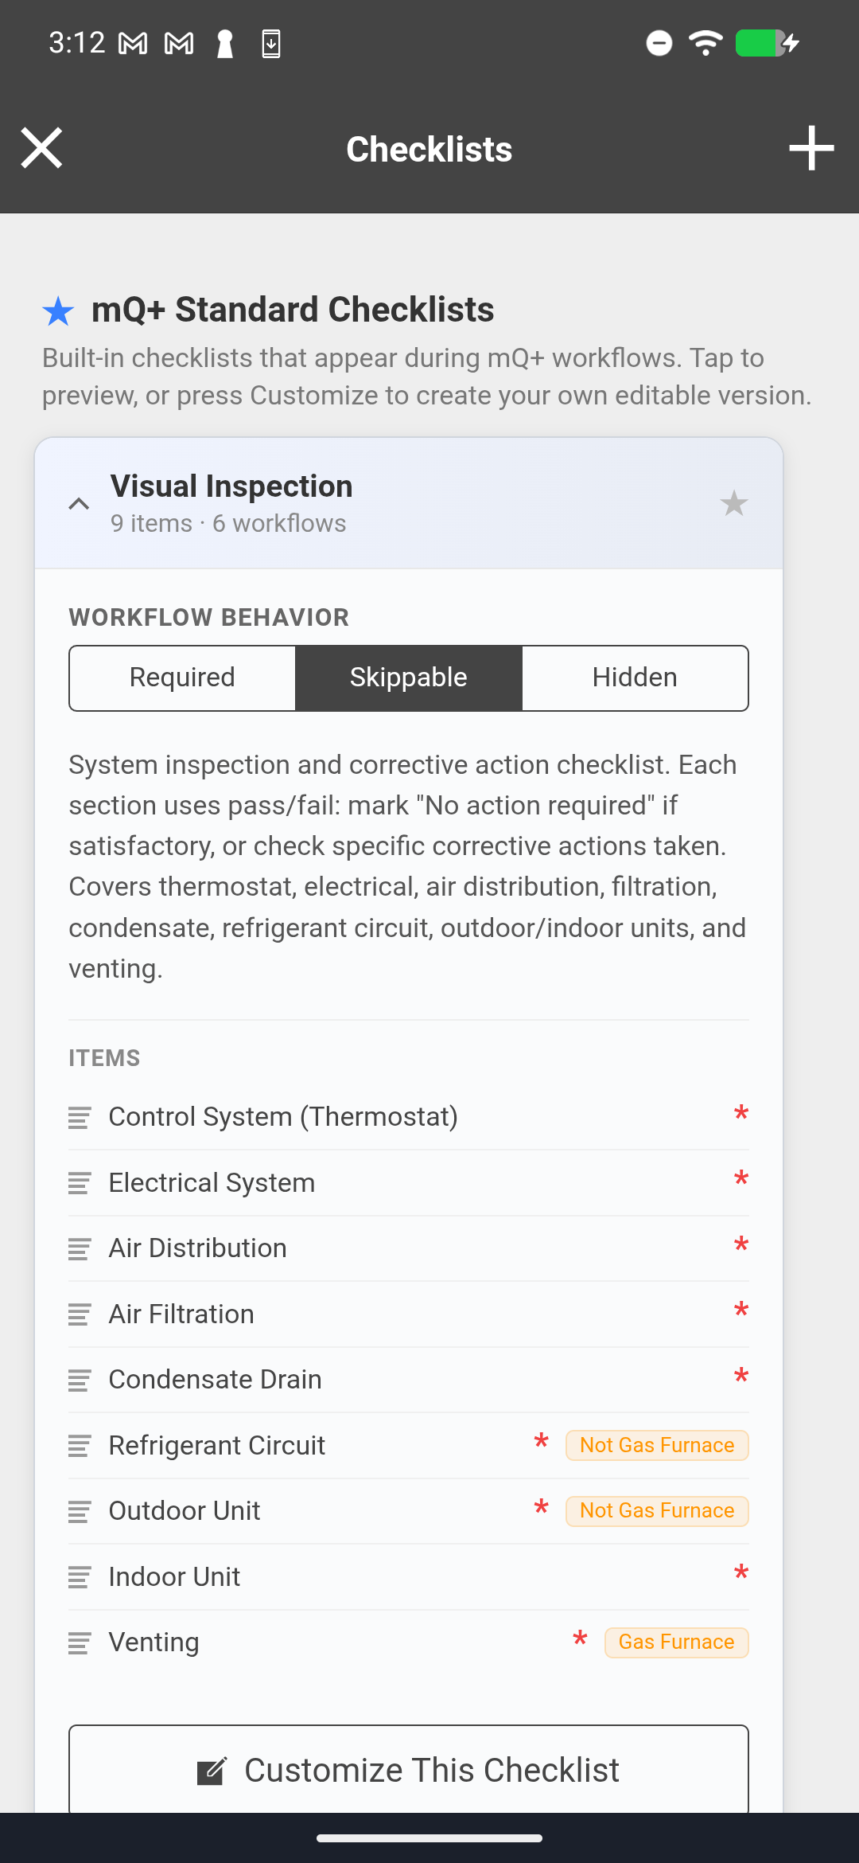Collapse the Visual Inspection checklist chevron
The width and height of the screenshot is (859, 1863).
point(79,503)
